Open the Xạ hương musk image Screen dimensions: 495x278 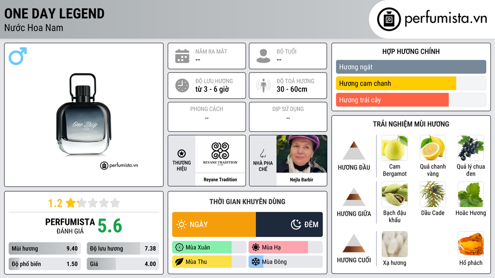(394, 244)
